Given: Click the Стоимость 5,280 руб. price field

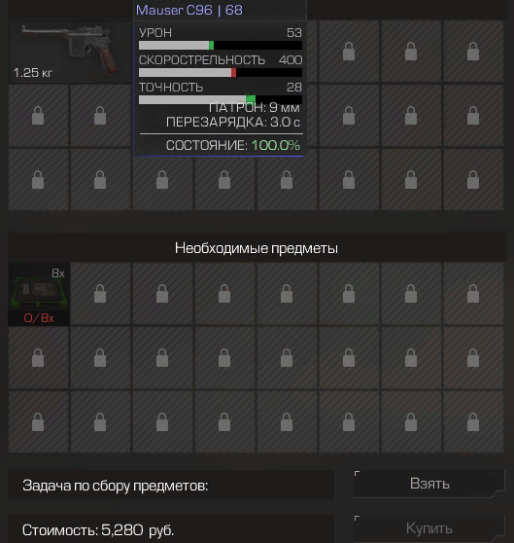Looking at the screenshot, I should pyautogui.click(x=171, y=529).
